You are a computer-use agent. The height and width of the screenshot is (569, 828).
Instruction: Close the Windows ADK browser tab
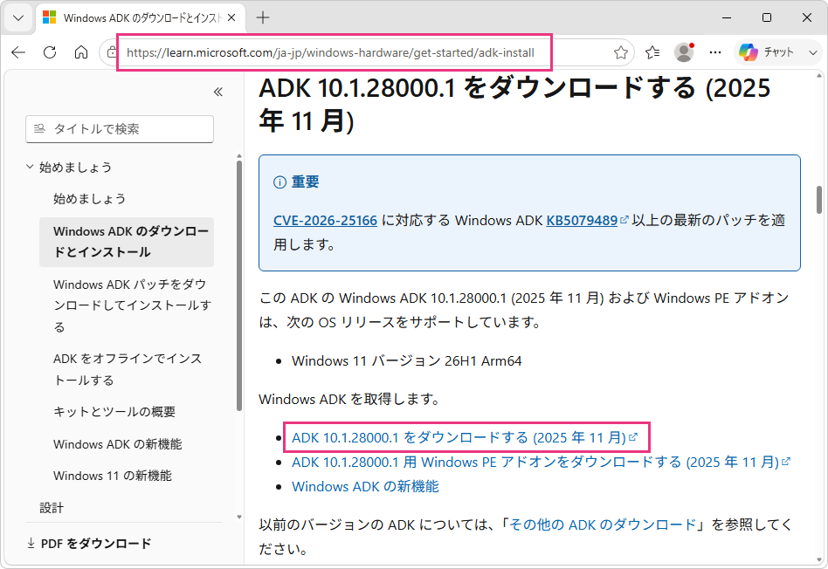(x=231, y=18)
